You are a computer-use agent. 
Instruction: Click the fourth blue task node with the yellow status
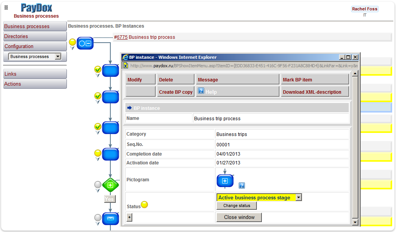coord(110,154)
